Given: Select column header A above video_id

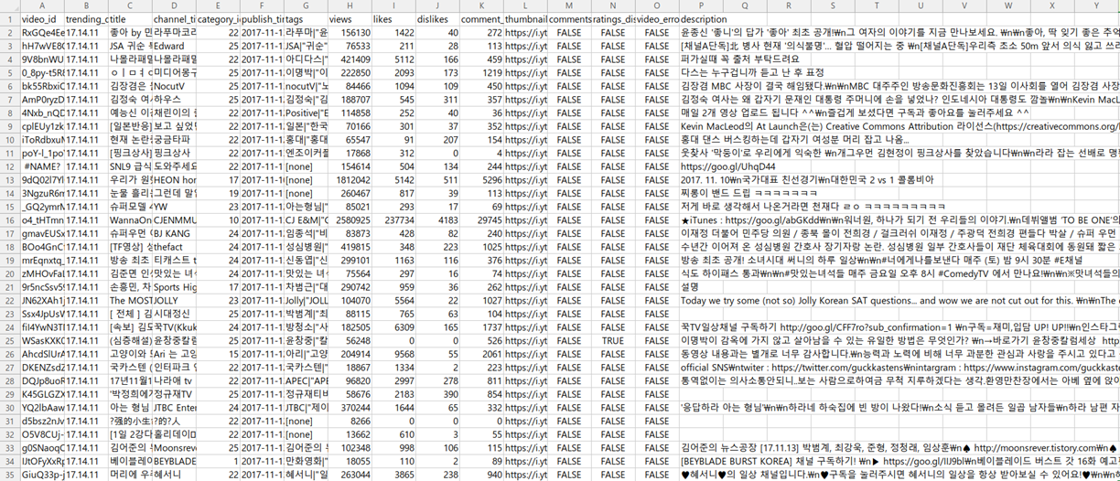Looking at the screenshot, I should [x=42, y=5].
